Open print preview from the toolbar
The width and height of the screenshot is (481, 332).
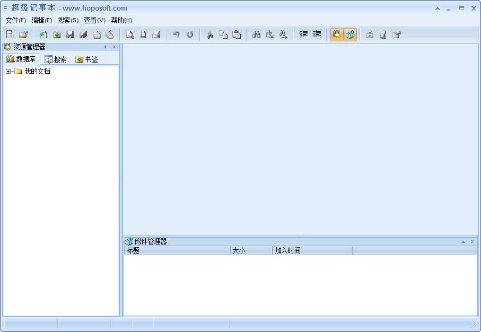click(x=129, y=34)
